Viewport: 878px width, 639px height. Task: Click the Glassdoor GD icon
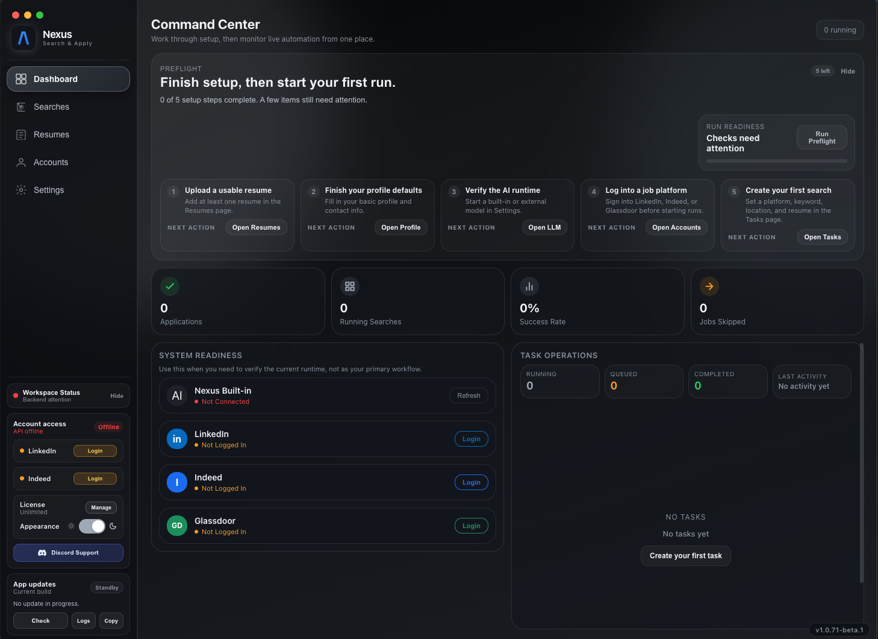(x=176, y=526)
